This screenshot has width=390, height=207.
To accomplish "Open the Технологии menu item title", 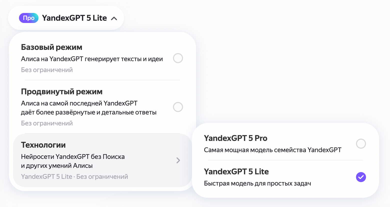I will (x=43, y=145).
